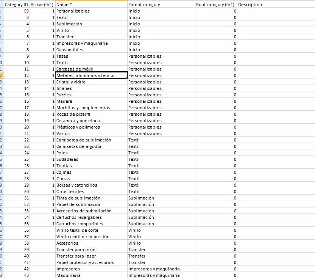Select the 'Parent category' header cell
315x278 pixels.
161,5
